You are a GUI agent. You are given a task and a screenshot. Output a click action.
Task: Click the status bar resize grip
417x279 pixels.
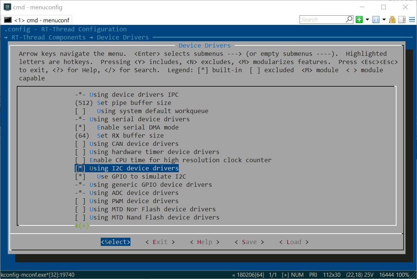pos(414,276)
